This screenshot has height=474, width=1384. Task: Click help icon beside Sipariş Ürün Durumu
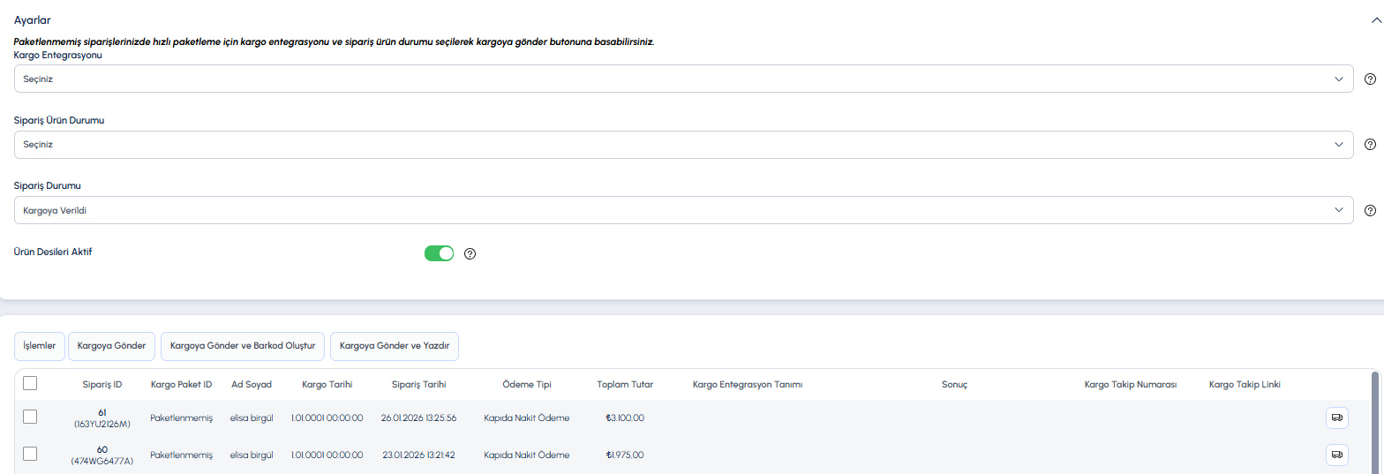1370,145
